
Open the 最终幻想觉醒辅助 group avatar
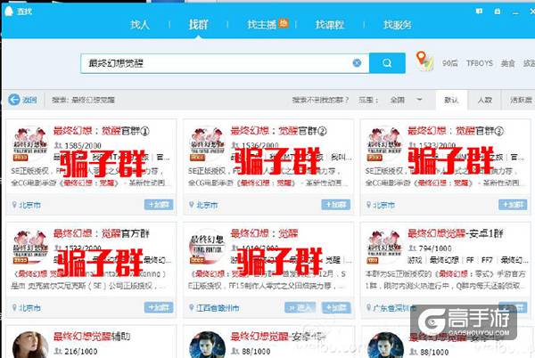point(29,342)
